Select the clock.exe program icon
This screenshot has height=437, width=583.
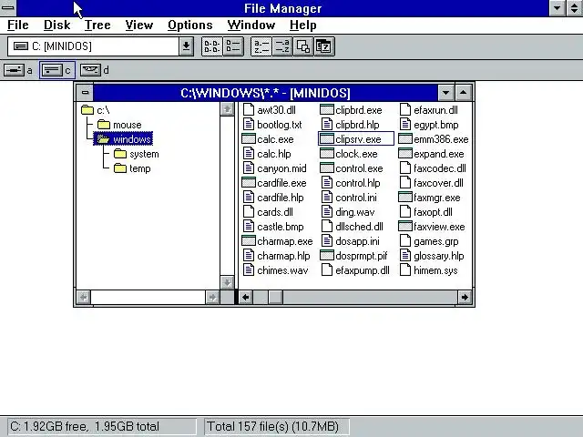(327, 154)
